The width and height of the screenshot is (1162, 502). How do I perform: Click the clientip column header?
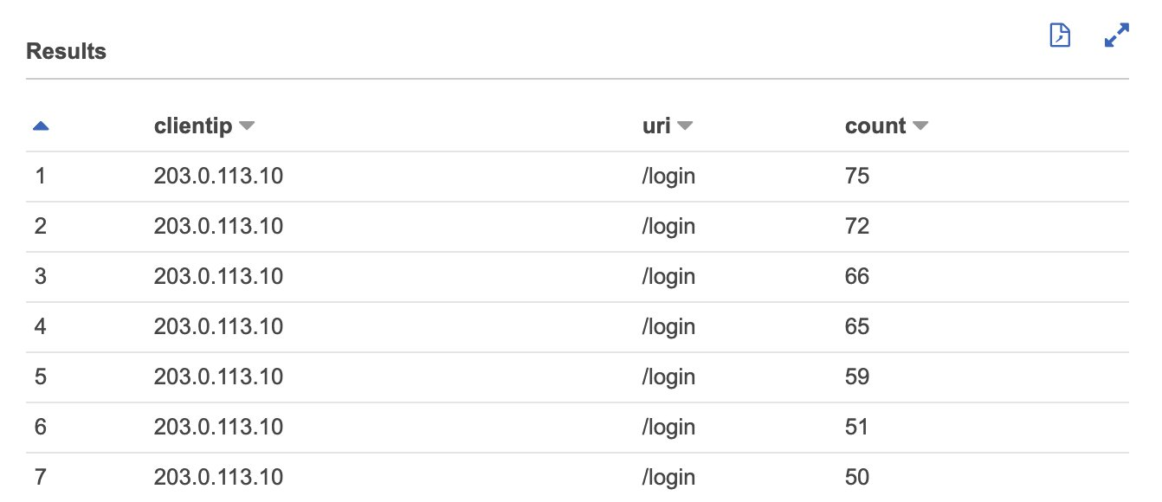pyautogui.click(x=193, y=126)
